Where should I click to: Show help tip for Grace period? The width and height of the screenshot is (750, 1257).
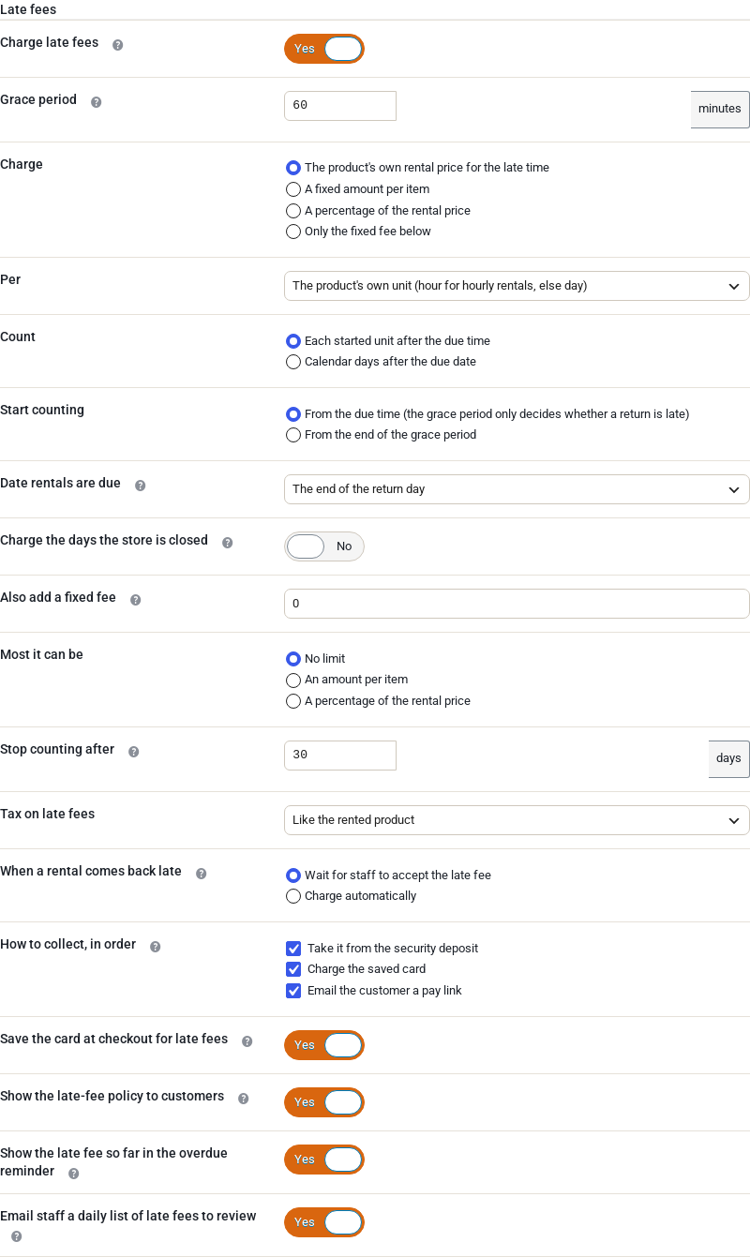(x=96, y=101)
